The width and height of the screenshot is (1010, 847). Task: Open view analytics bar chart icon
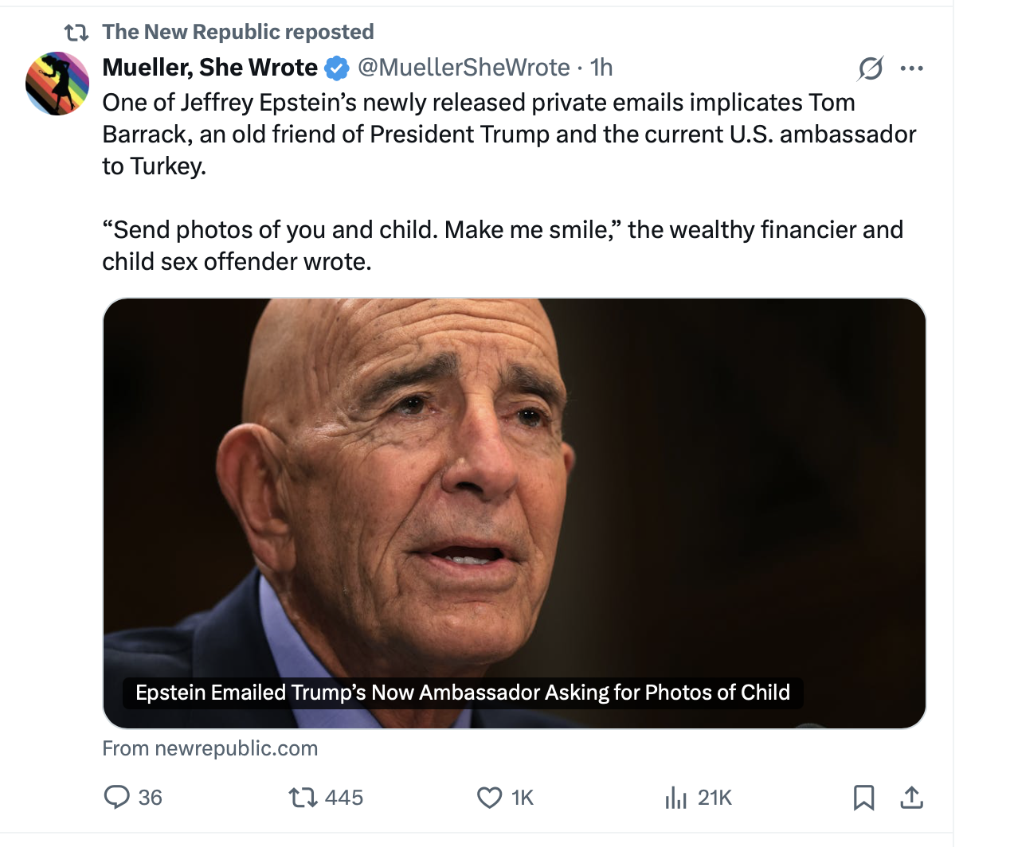pos(675,797)
